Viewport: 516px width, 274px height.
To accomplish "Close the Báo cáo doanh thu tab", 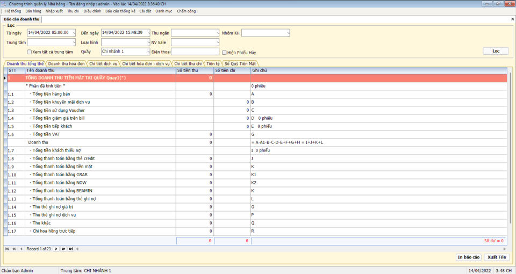I will (x=512, y=19).
